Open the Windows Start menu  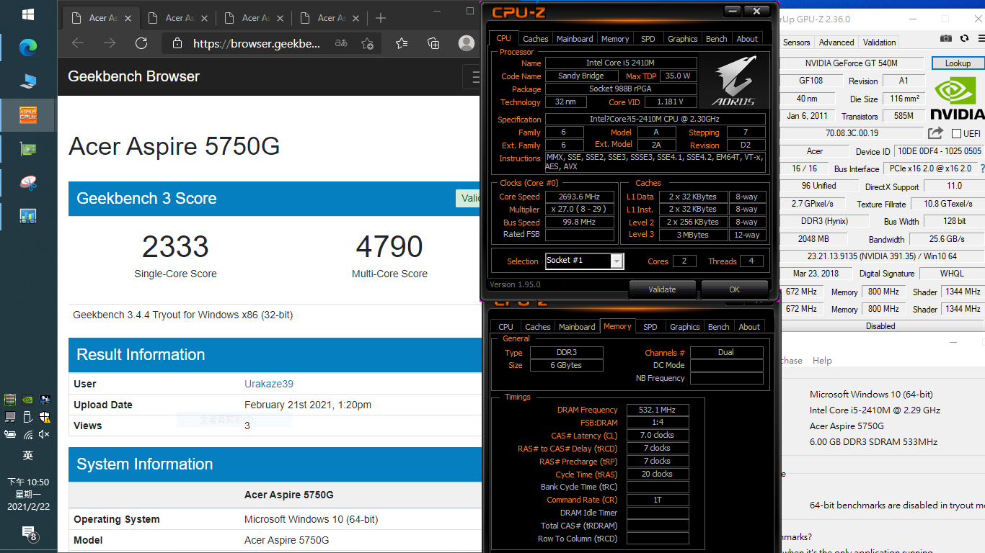pos(28,14)
